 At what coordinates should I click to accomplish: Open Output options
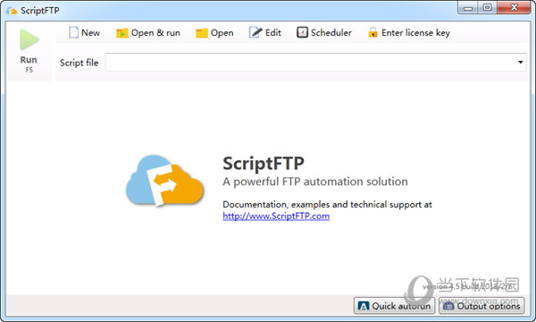[x=482, y=306]
